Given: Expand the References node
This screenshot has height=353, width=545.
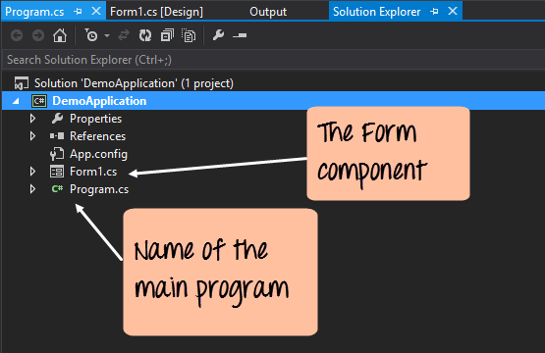Looking at the screenshot, I should click(32, 136).
